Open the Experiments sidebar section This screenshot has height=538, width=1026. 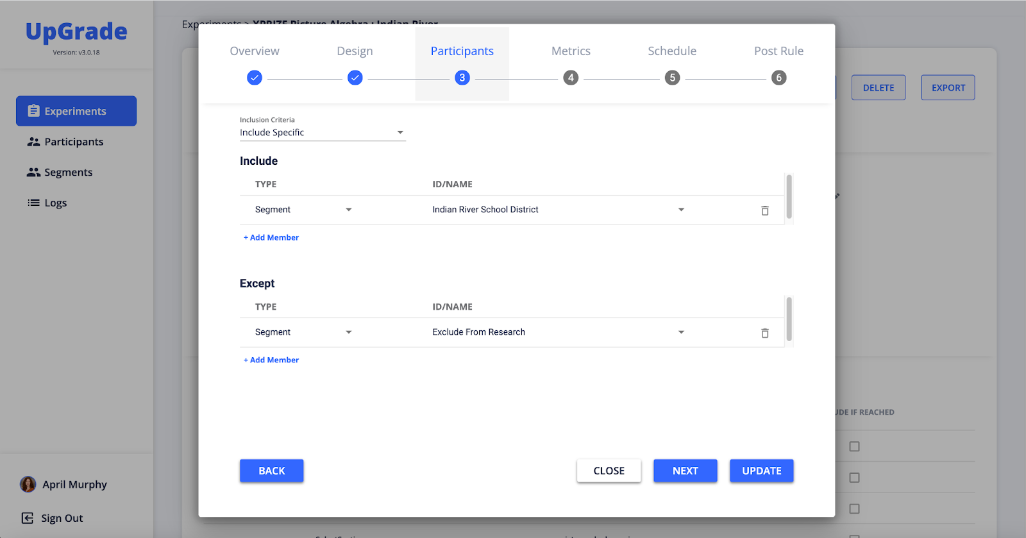click(76, 111)
